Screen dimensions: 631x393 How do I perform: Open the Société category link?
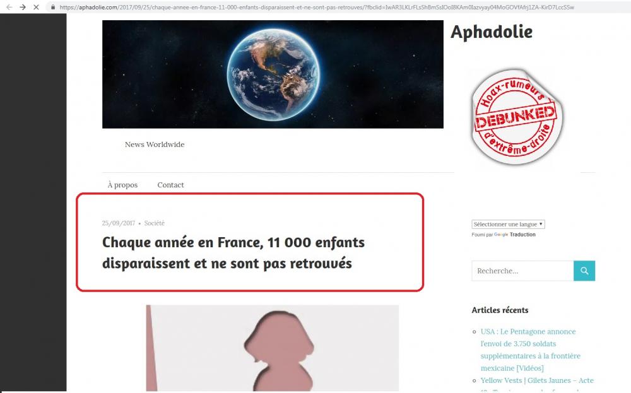coord(155,223)
